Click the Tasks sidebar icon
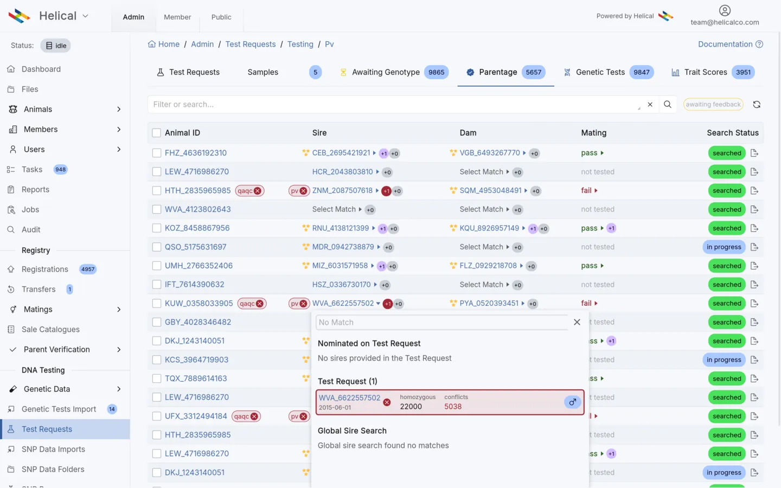Image resolution: width=781 pixels, height=488 pixels. click(11, 169)
